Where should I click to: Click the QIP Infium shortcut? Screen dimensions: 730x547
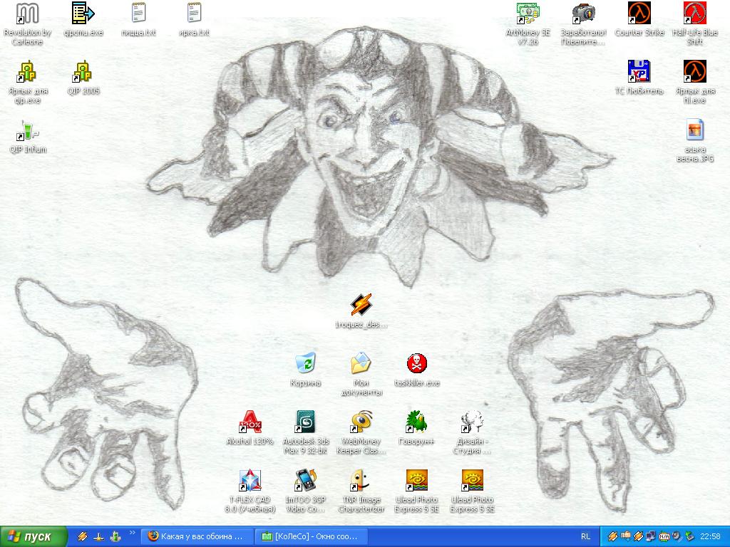coord(28,131)
